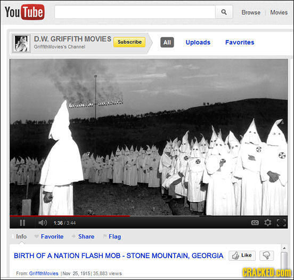Click Favorite under the video
Screen dimensions: 294x280
point(52,236)
